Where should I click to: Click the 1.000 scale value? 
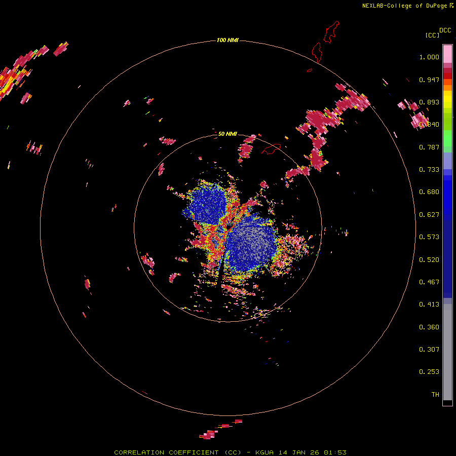click(x=429, y=57)
